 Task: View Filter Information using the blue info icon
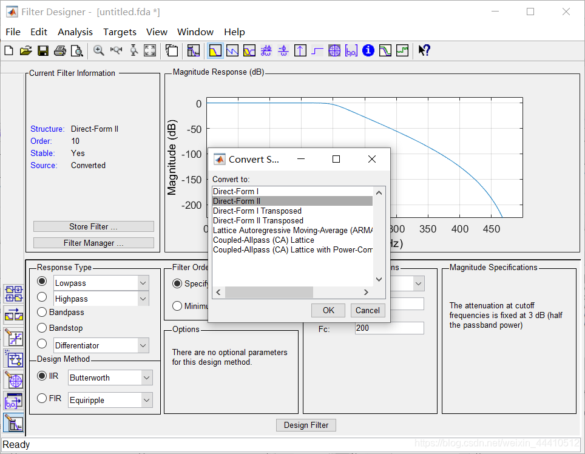pyautogui.click(x=368, y=50)
